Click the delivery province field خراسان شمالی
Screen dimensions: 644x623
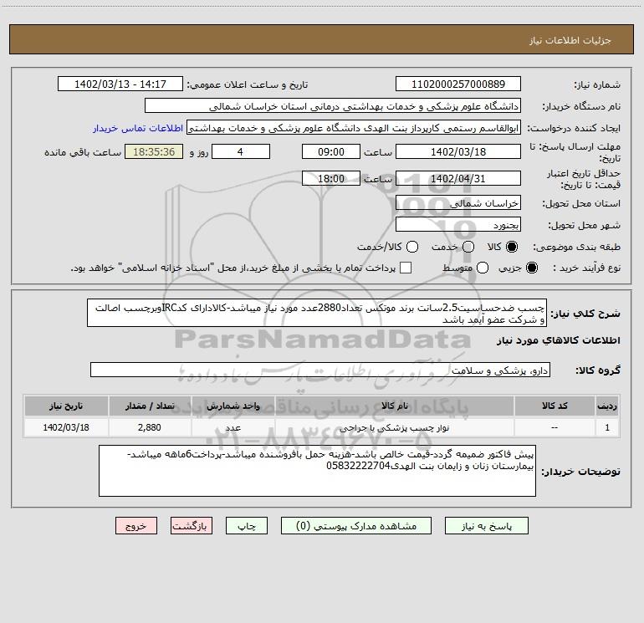coord(458,202)
